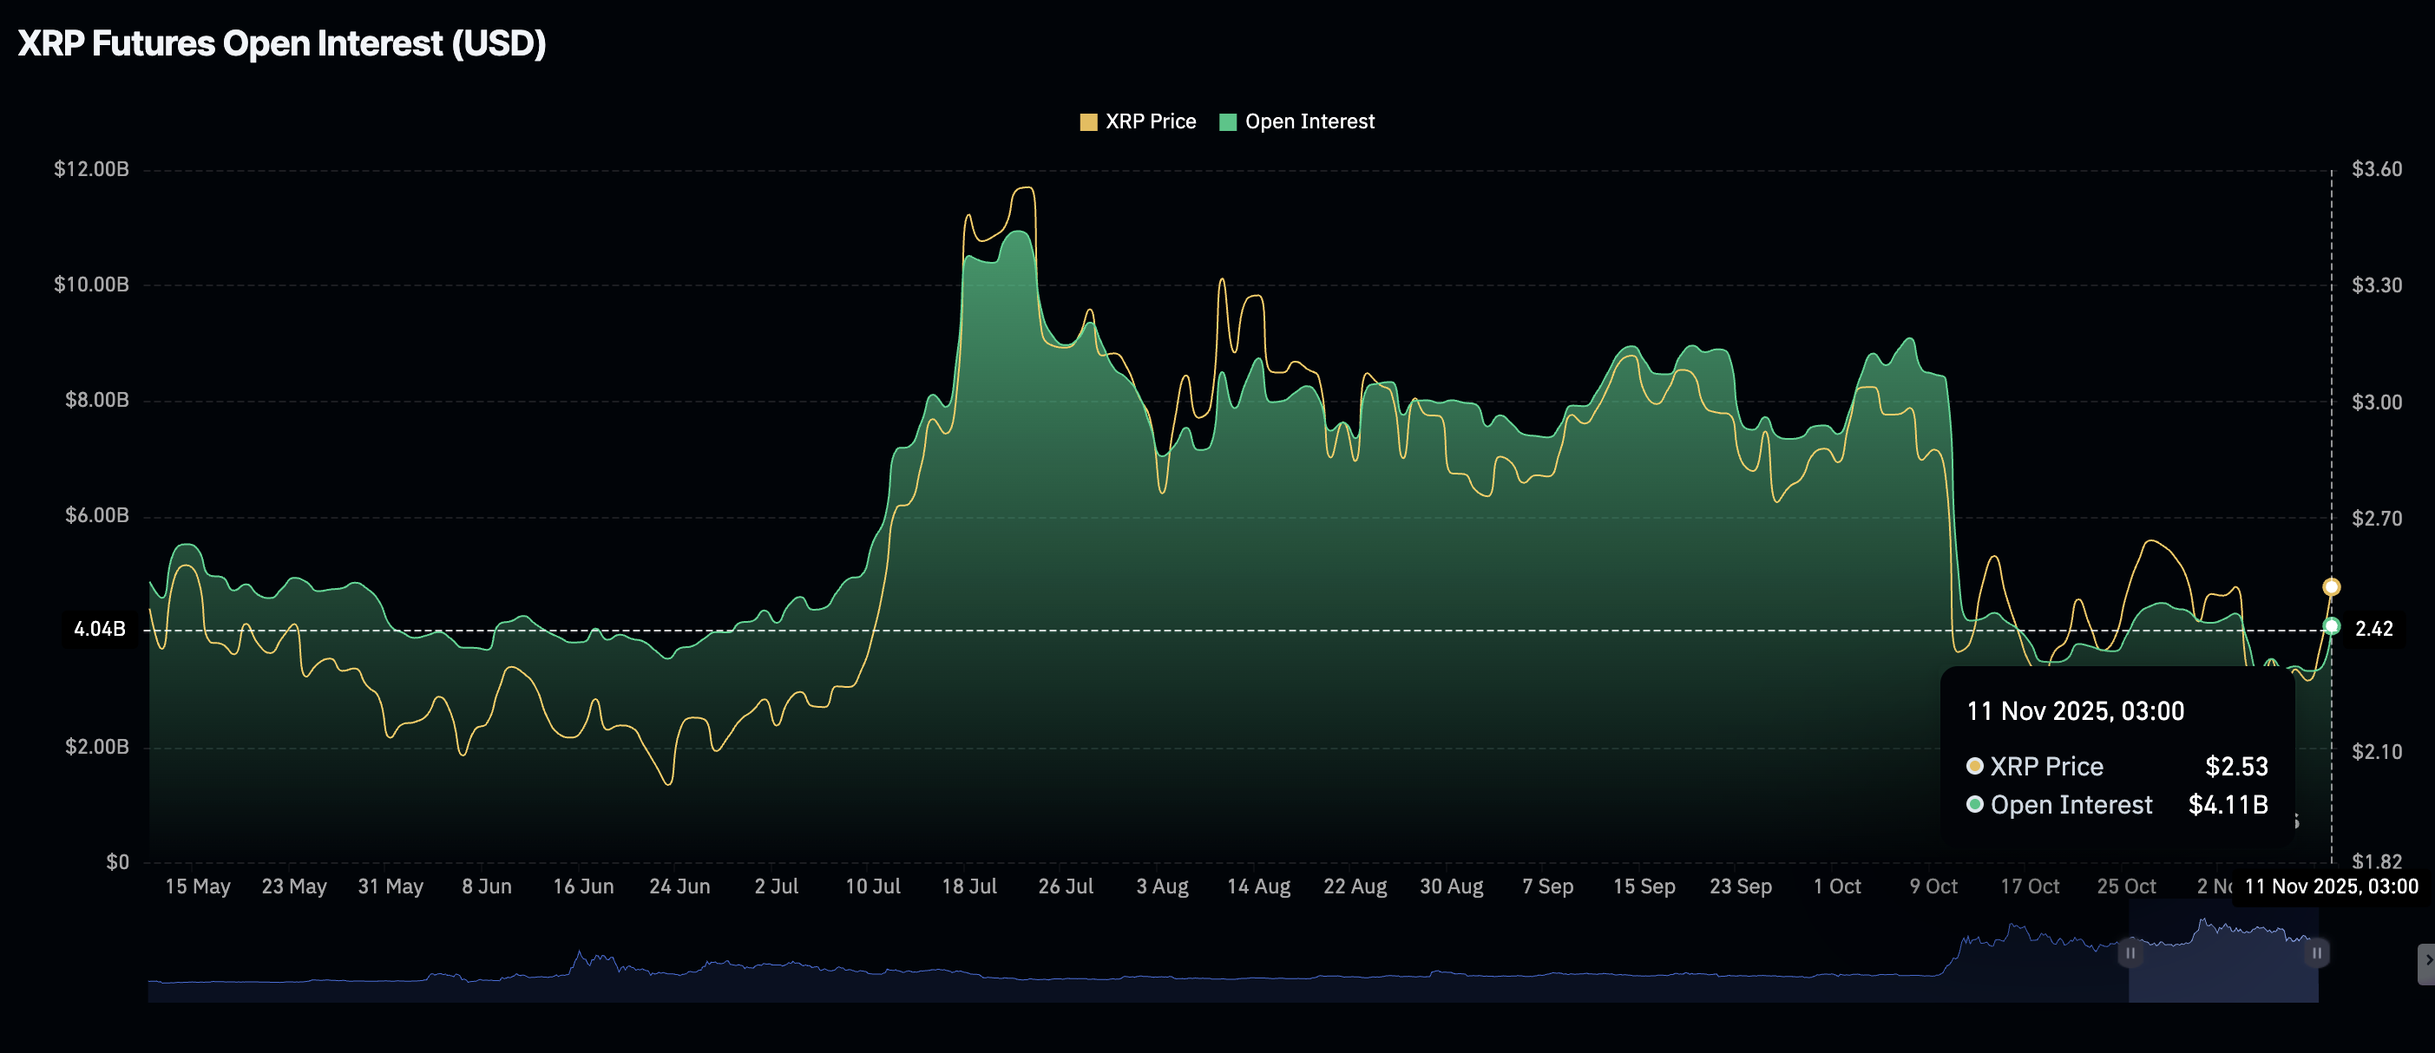Click the yellow dot next to XRP Price in tooltip
The image size is (2435, 1053).
click(x=1975, y=767)
